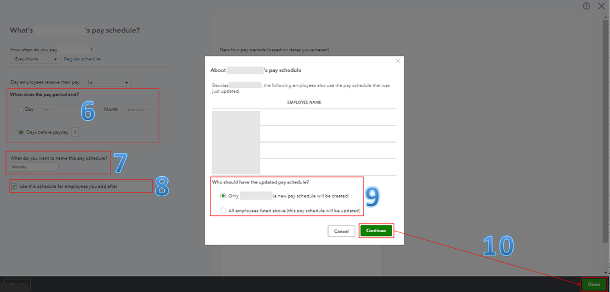This screenshot has height=292, width=610.
Task: Click the EMPLOYEE NAME column header
Action: pos(304,102)
